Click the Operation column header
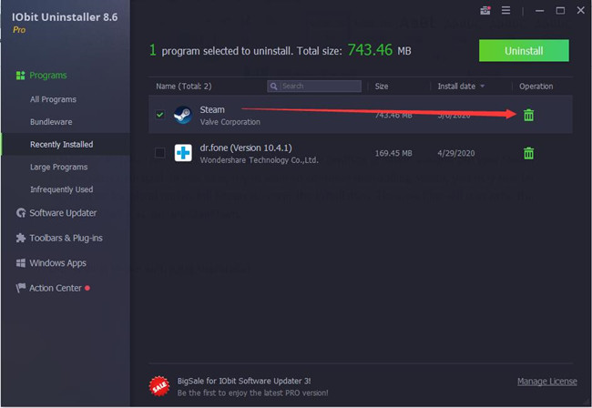592x408 pixels. tap(536, 87)
